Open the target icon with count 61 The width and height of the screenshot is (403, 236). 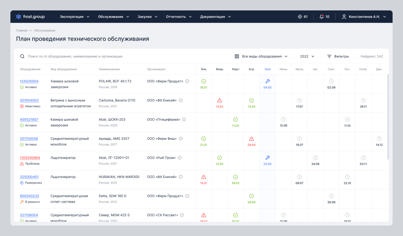tap(303, 17)
